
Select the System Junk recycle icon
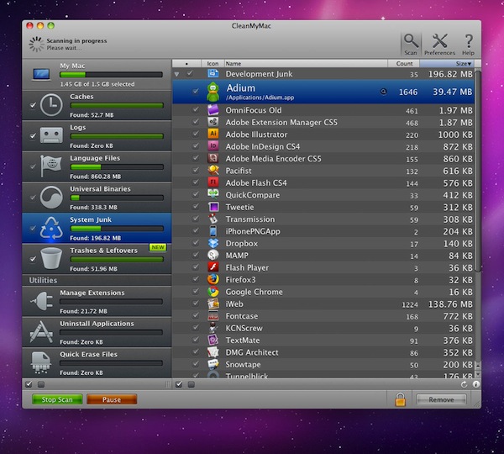pos(51,228)
